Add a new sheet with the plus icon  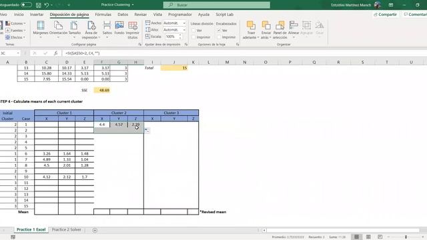point(95,230)
